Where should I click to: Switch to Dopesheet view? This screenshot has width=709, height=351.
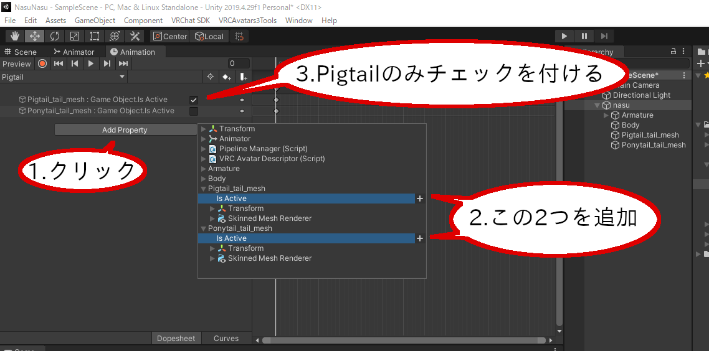[x=176, y=339]
